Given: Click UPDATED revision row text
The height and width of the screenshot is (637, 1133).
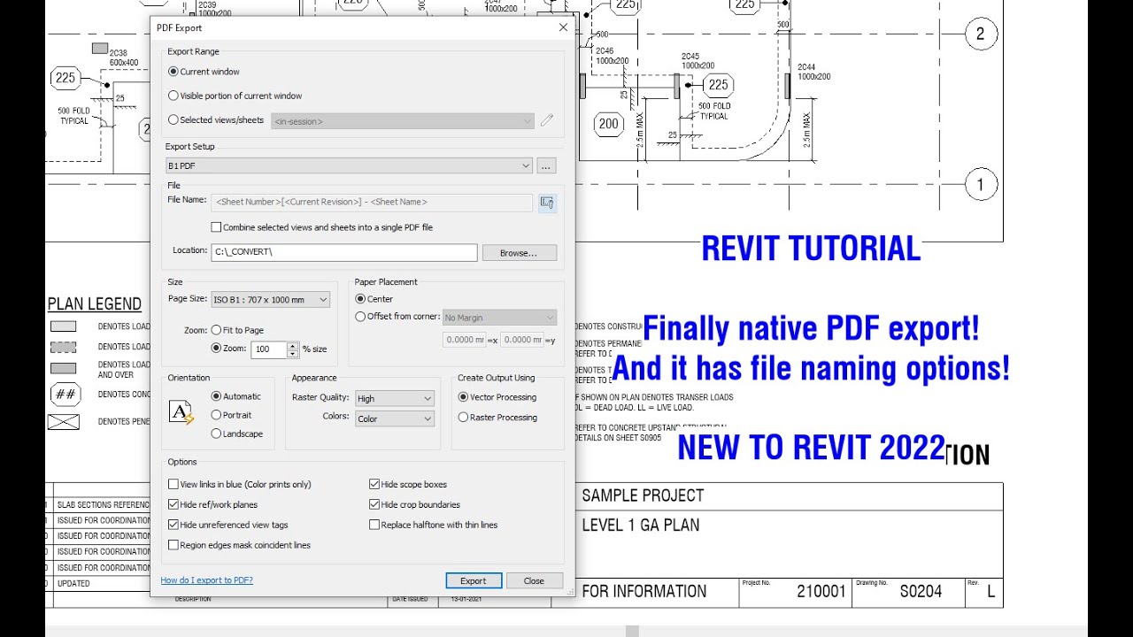Looking at the screenshot, I should click(x=73, y=583).
